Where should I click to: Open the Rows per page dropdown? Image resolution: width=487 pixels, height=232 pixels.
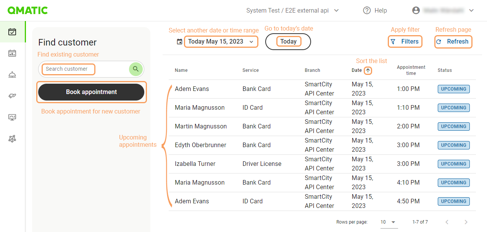point(389,222)
